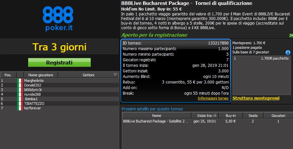Click the Italian flag next to TIBATTEZZO

[20, 103]
